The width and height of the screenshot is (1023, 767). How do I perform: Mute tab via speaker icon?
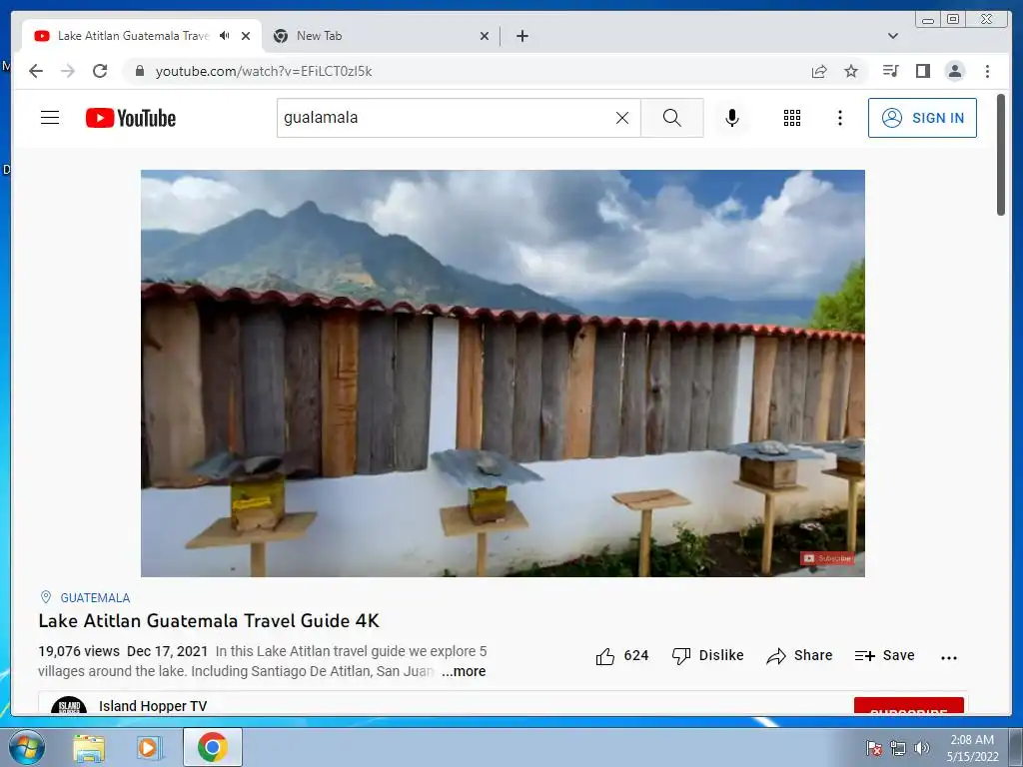tap(225, 36)
